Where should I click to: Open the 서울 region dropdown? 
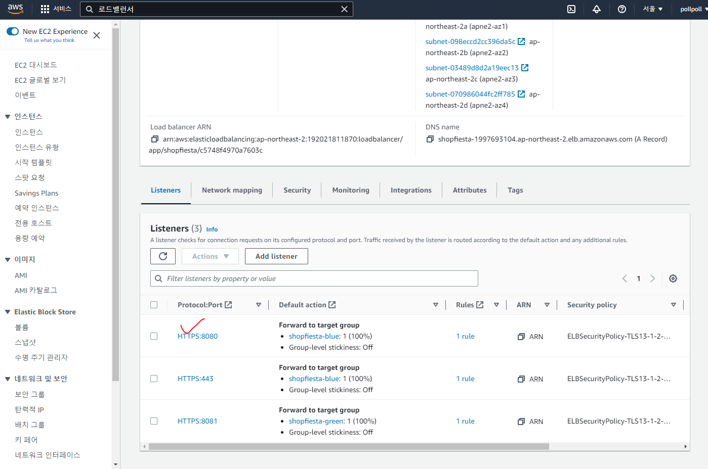653,9
